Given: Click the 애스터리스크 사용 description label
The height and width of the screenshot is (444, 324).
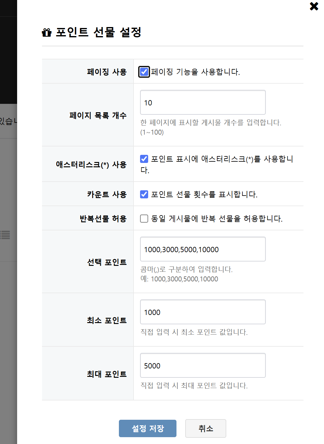Looking at the screenshot, I should pos(217,164).
